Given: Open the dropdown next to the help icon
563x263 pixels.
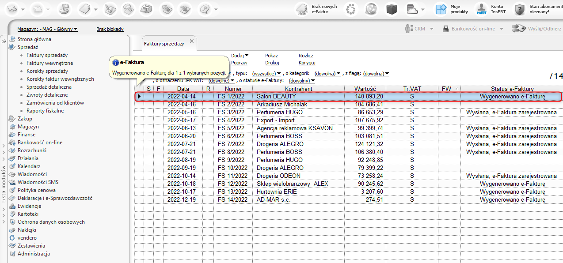Looking at the screenshot, I should (x=215, y=9).
